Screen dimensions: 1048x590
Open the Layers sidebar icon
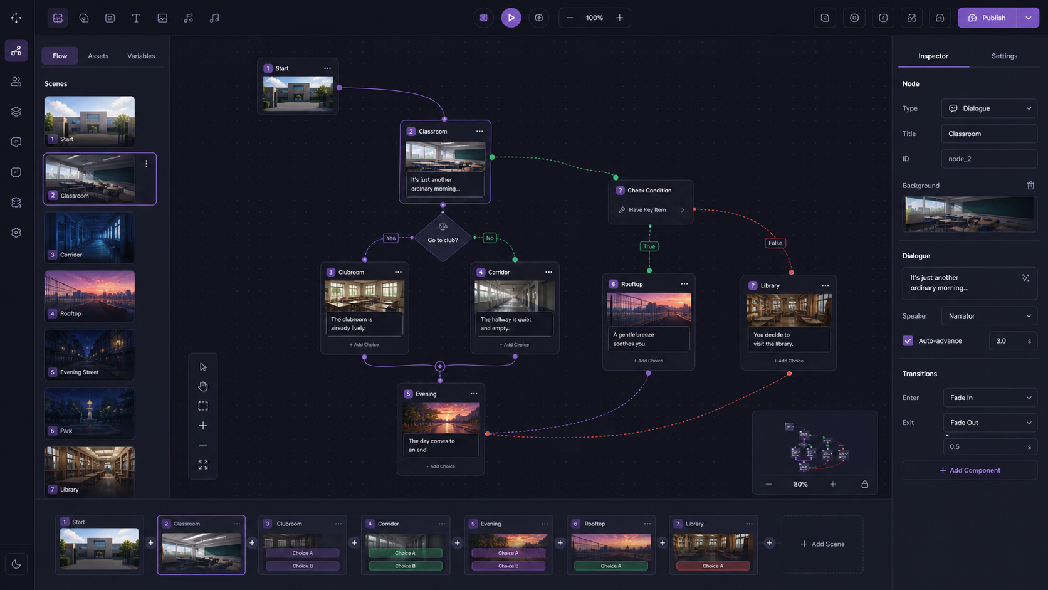[16, 112]
